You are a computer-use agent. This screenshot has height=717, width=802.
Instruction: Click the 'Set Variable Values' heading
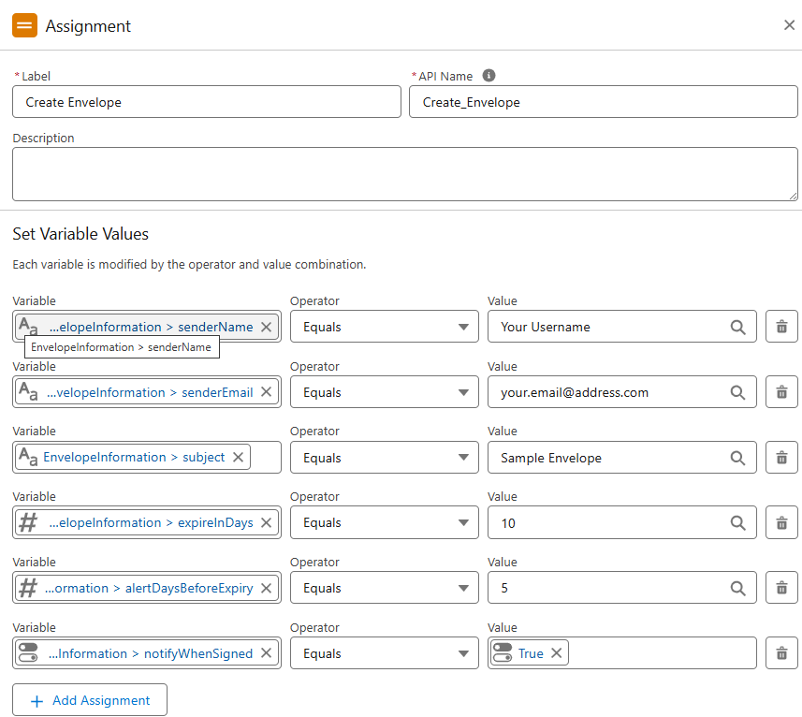click(80, 234)
